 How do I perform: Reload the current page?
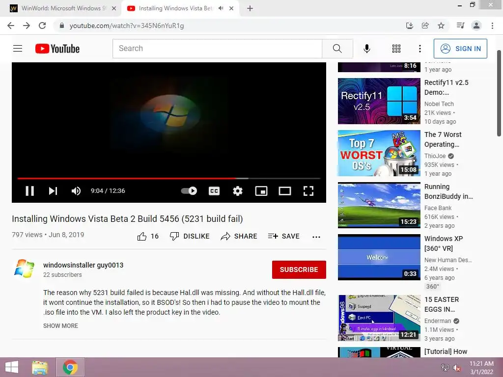click(42, 26)
